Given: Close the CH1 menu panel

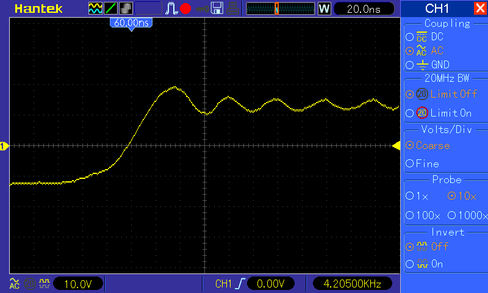Looking at the screenshot, I should (x=480, y=8).
